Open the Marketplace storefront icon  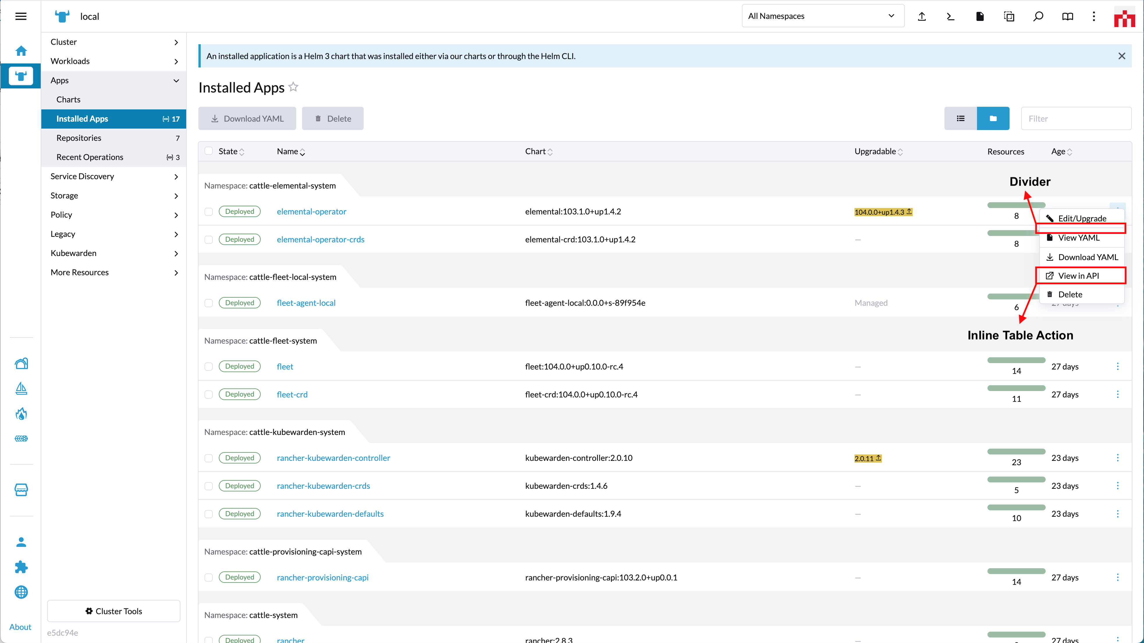pyautogui.click(x=21, y=490)
